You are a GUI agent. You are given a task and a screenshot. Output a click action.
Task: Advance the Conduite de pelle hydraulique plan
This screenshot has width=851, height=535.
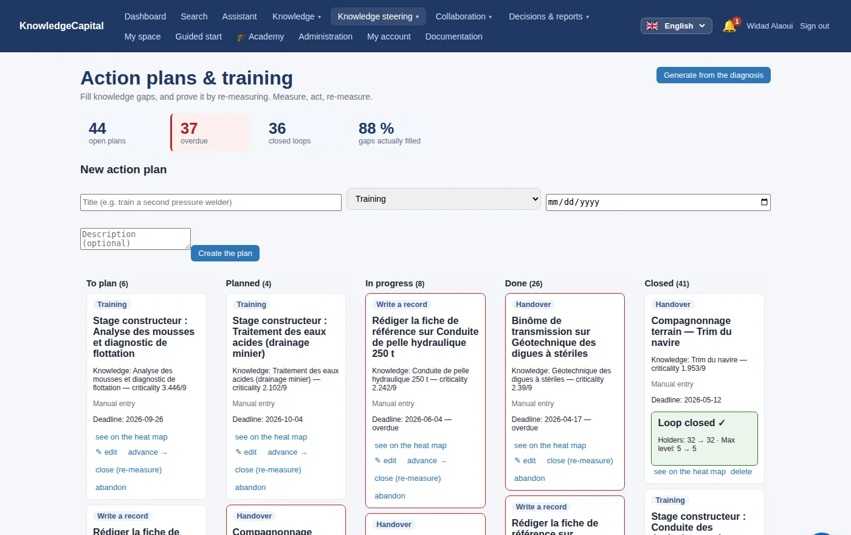[x=427, y=461]
